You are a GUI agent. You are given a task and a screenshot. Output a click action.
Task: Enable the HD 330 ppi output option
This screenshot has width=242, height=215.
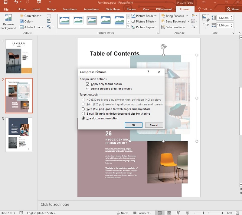pos(83,99)
